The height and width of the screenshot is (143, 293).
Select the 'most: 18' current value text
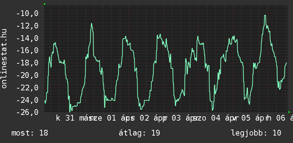[x=30, y=133]
